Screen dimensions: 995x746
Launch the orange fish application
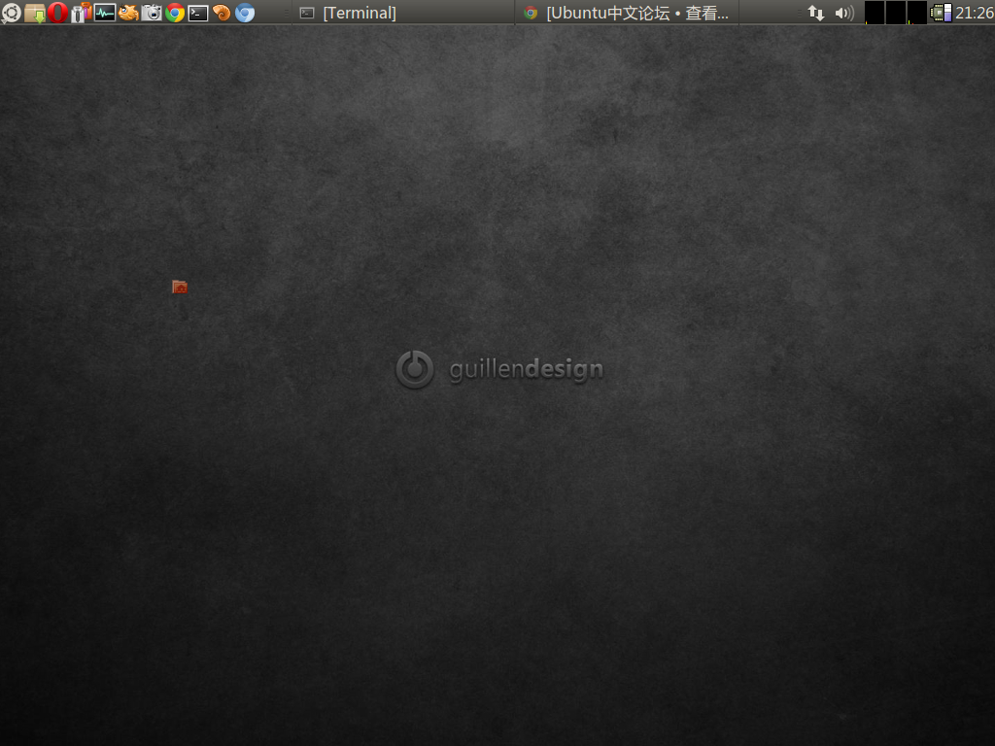coord(128,13)
